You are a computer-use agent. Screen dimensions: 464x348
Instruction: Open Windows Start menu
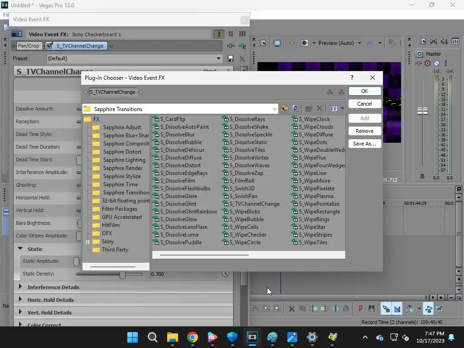point(132,337)
